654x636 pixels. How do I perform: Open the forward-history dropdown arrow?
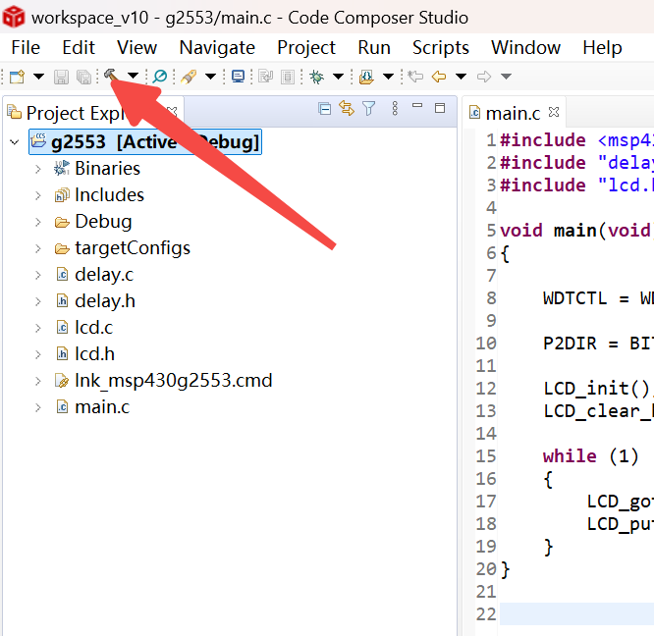(506, 77)
